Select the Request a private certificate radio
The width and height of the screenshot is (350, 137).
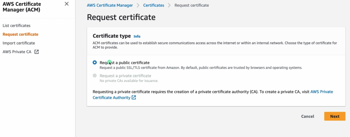tap(94, 76)
